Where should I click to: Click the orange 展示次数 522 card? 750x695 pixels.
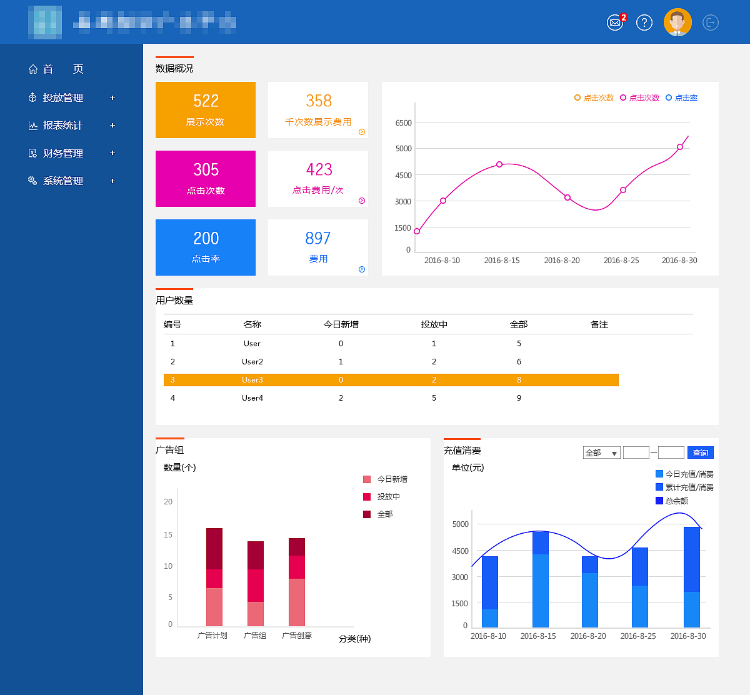point(206,110)
